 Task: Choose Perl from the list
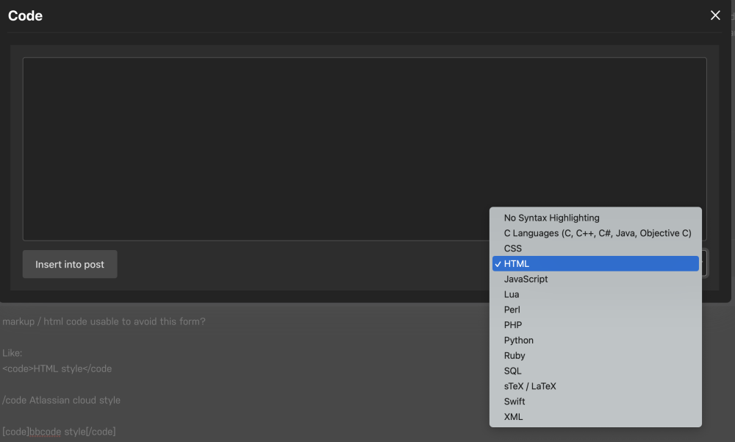pos(595,310)
